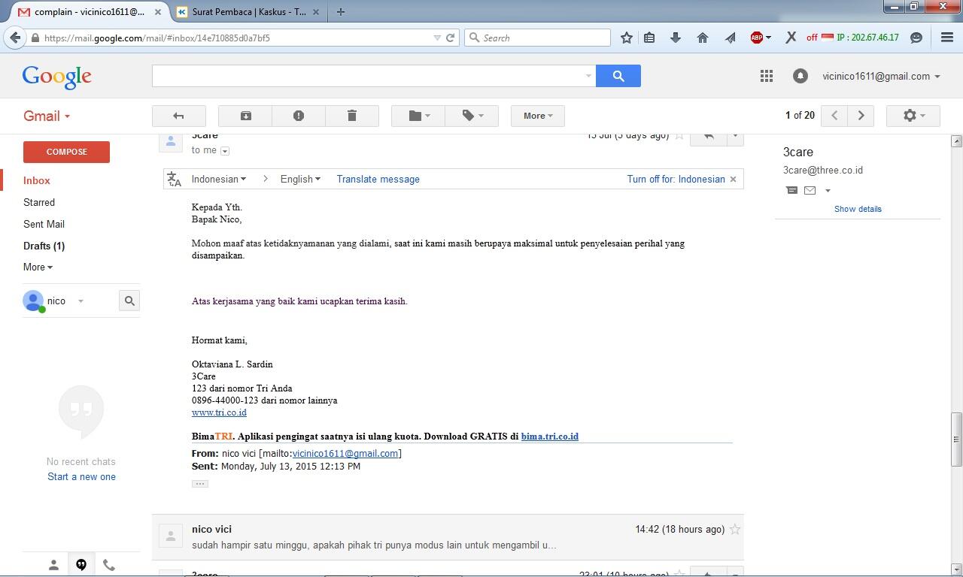Viewport: 963px width, 577px height.
Task: Click the Back to Inbox arrow button
Action: coord(178,116)
